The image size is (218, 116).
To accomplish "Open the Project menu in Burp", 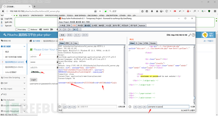I will [66, 22].
